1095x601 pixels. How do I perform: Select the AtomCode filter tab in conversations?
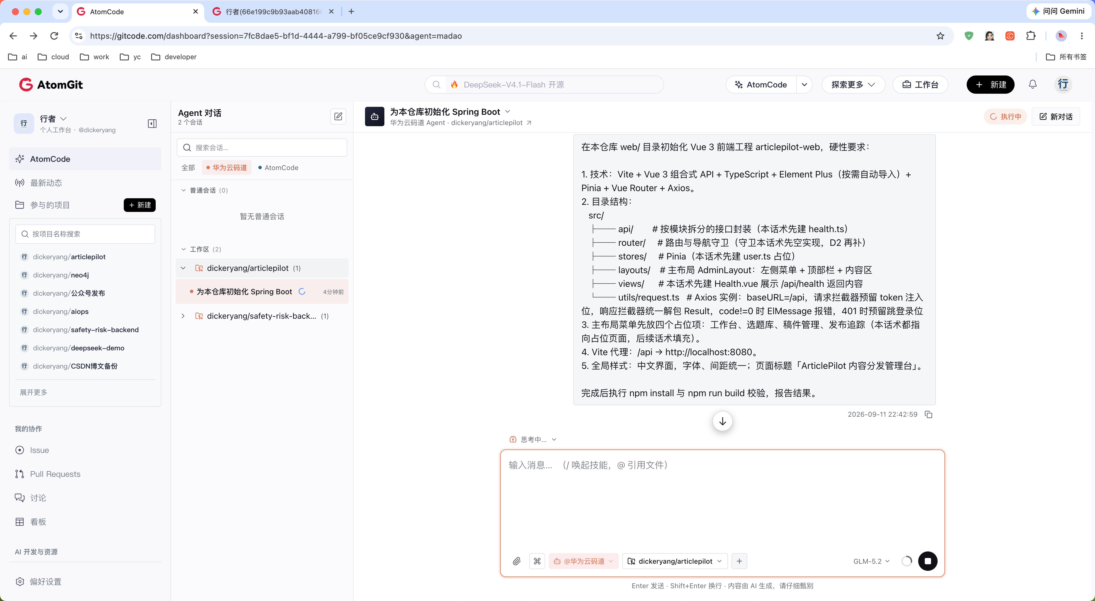[x=278, y=168]
